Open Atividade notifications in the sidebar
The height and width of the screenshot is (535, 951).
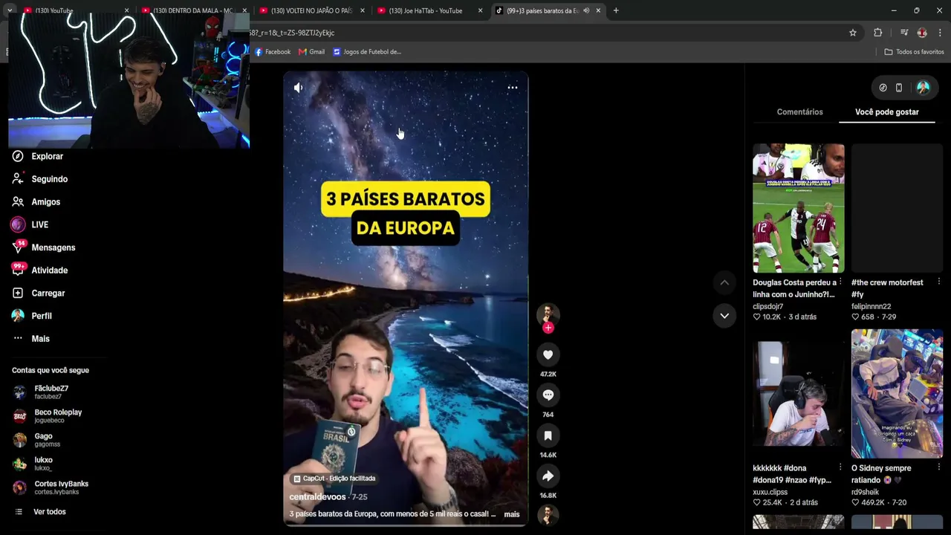click(50, 270)
